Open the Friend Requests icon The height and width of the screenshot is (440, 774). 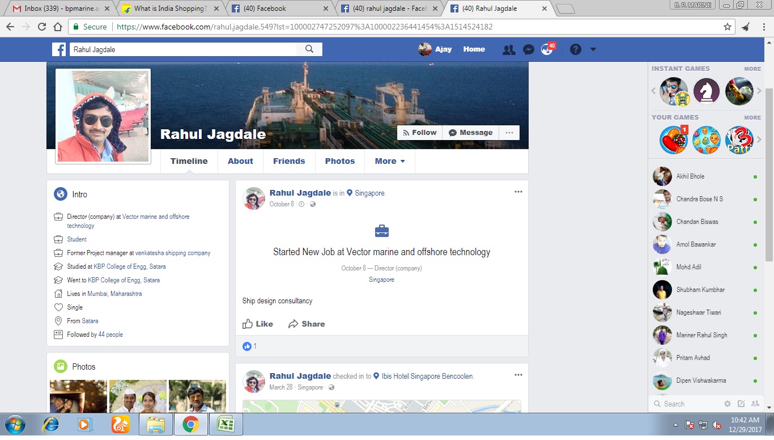[509, 50]
